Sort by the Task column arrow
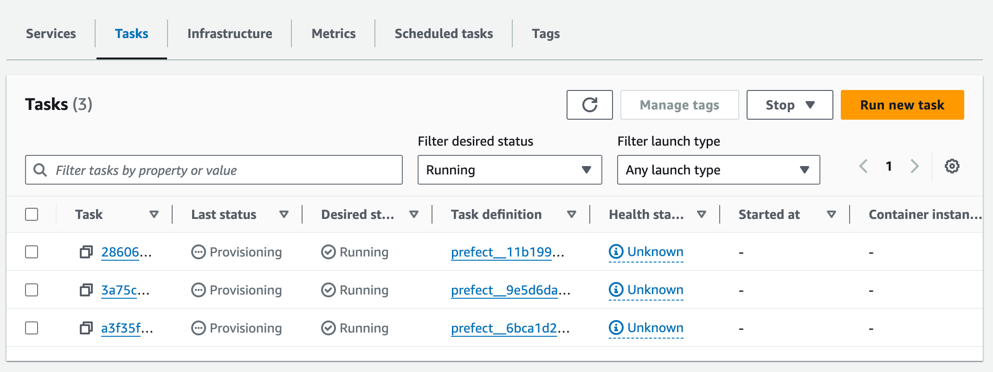The image size is (993, 372). click(154, 214)
